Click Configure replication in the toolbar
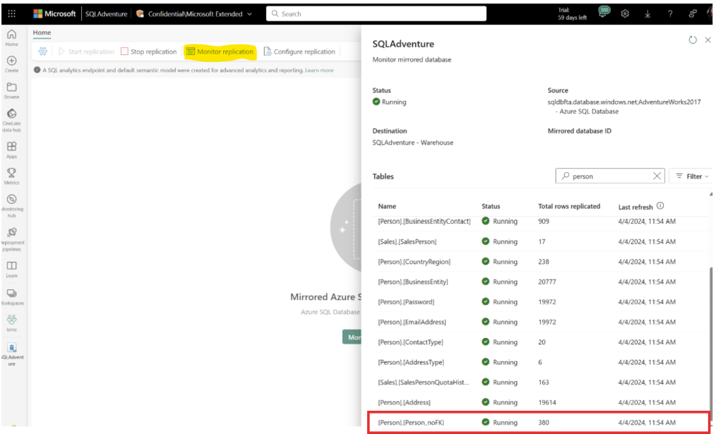 click(299, 52)
